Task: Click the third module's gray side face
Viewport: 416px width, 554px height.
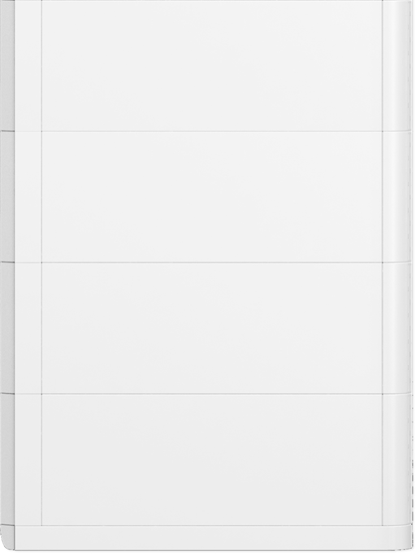Action: pos(7,328)
